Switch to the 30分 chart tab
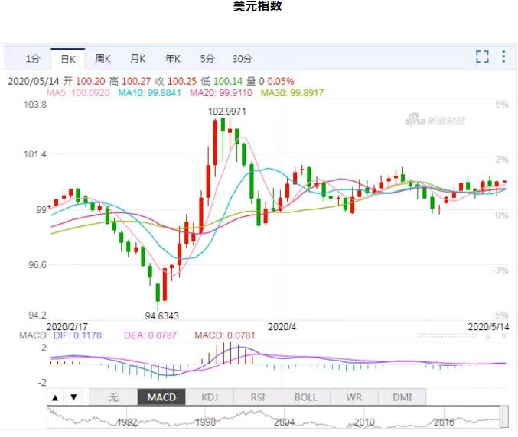The height and width of the screenshot is (437, 518). pyautogui.click(x=242, y=59)
